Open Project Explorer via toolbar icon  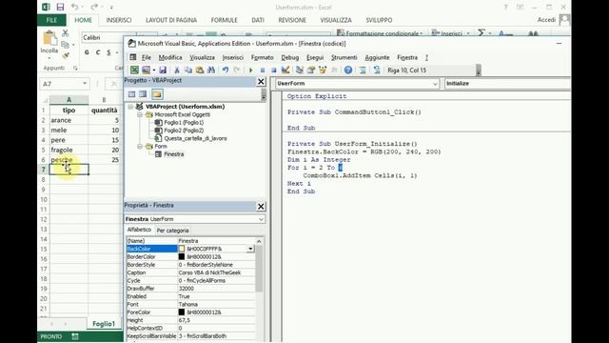300,70
